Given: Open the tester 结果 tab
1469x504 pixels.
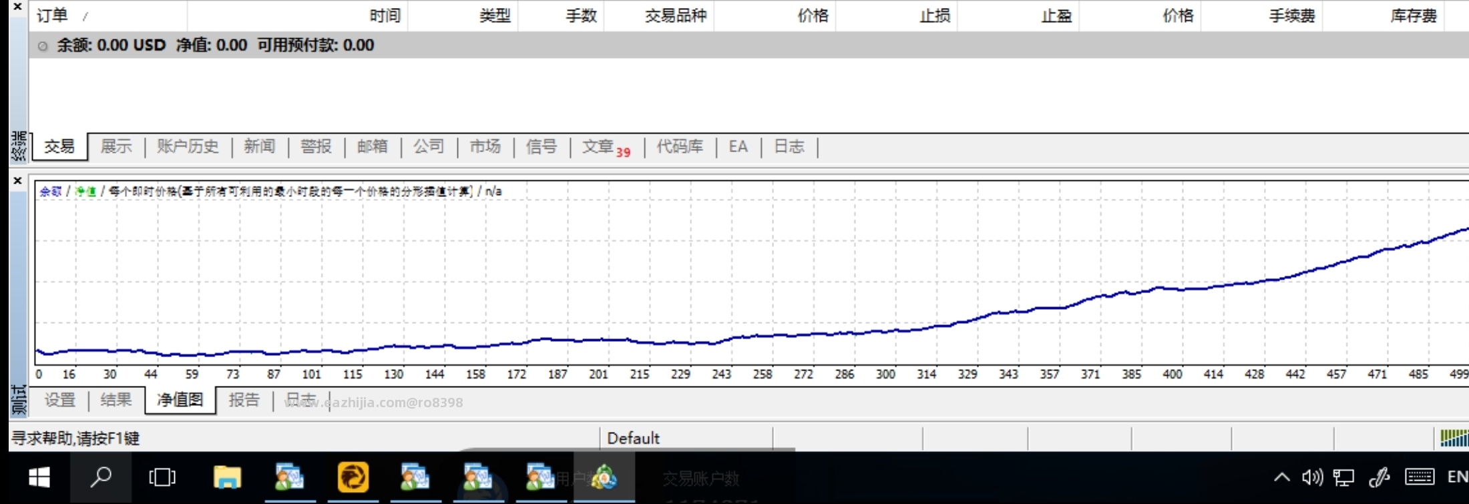Looking at the screenshot, I should [x=116, y=400].
